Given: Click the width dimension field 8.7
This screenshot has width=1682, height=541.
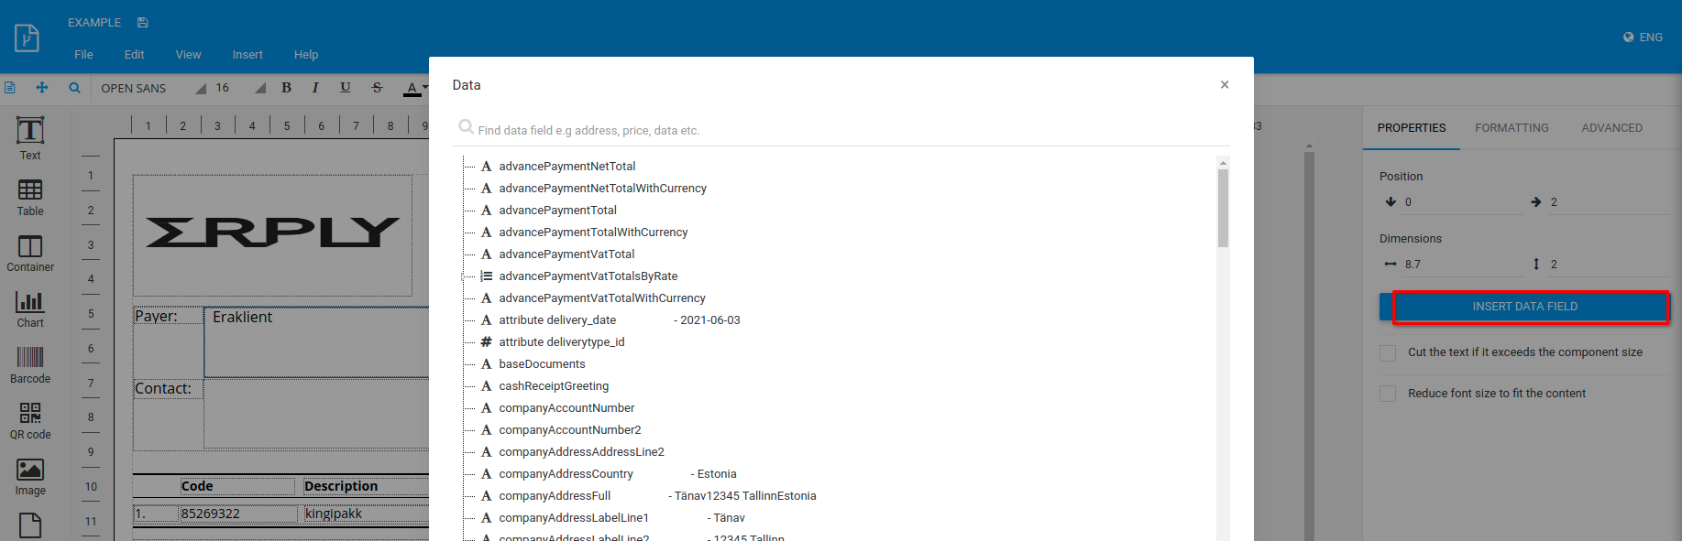Looking at the screenshot, I should point(1463,265).
